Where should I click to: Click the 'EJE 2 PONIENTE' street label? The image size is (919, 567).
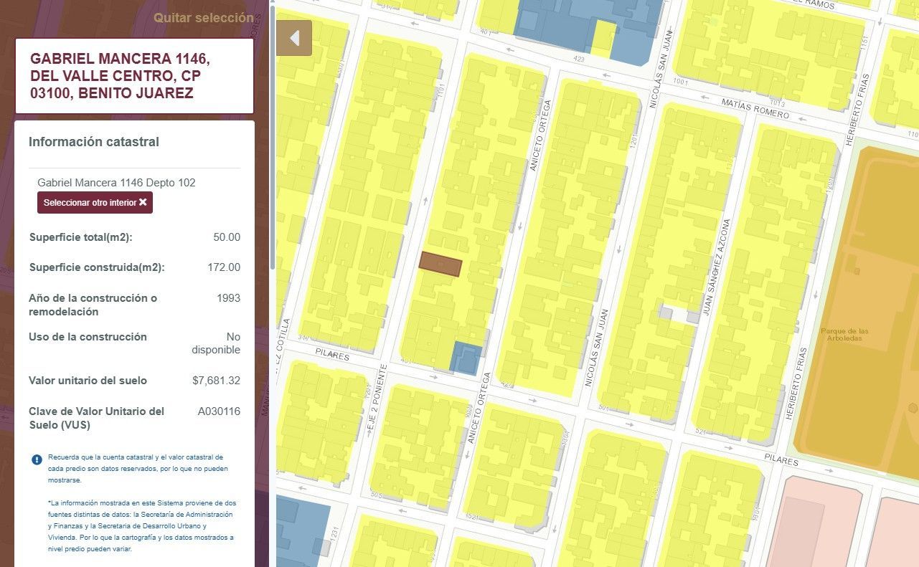click(x=376, y=397)
